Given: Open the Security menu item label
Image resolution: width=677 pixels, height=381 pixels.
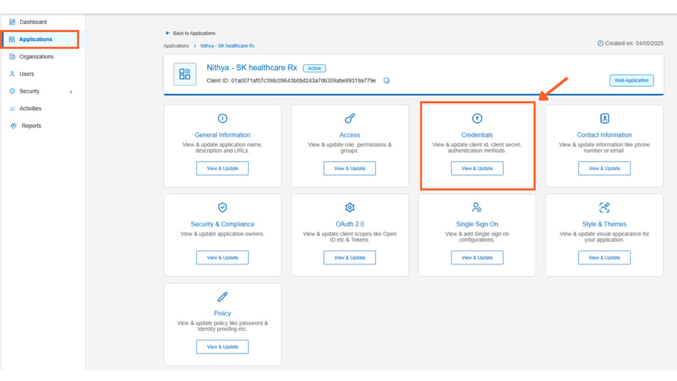Looking at the screenshot, I should click(x=30, y=91).
